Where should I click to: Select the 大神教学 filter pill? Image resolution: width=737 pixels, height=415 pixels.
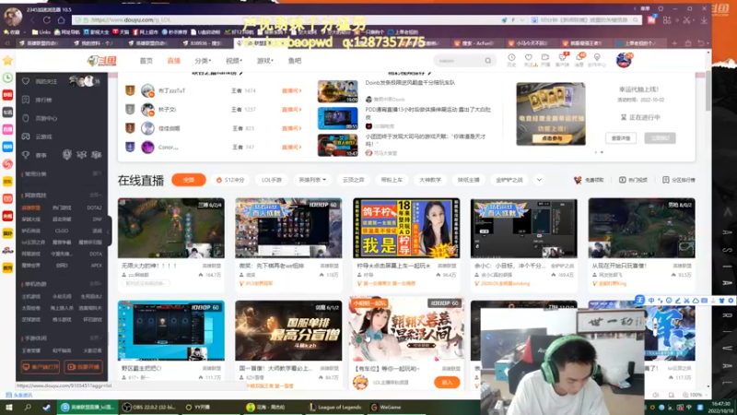tap(429, 180)
